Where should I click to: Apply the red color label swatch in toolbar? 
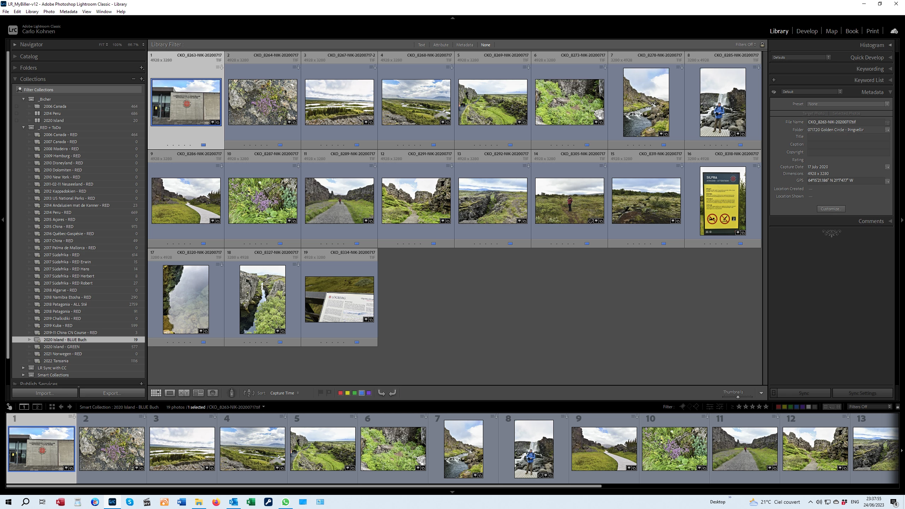(x=340, y=393)
